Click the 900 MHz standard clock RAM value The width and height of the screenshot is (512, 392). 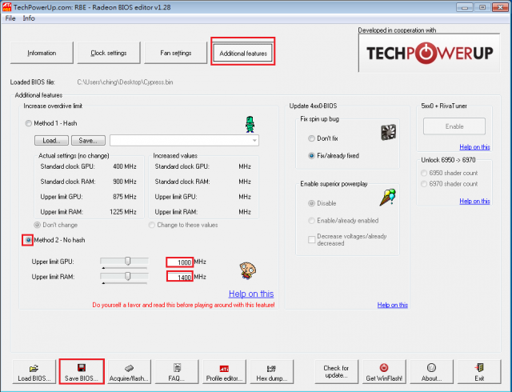pyautogui.click(x=125, y=182)
